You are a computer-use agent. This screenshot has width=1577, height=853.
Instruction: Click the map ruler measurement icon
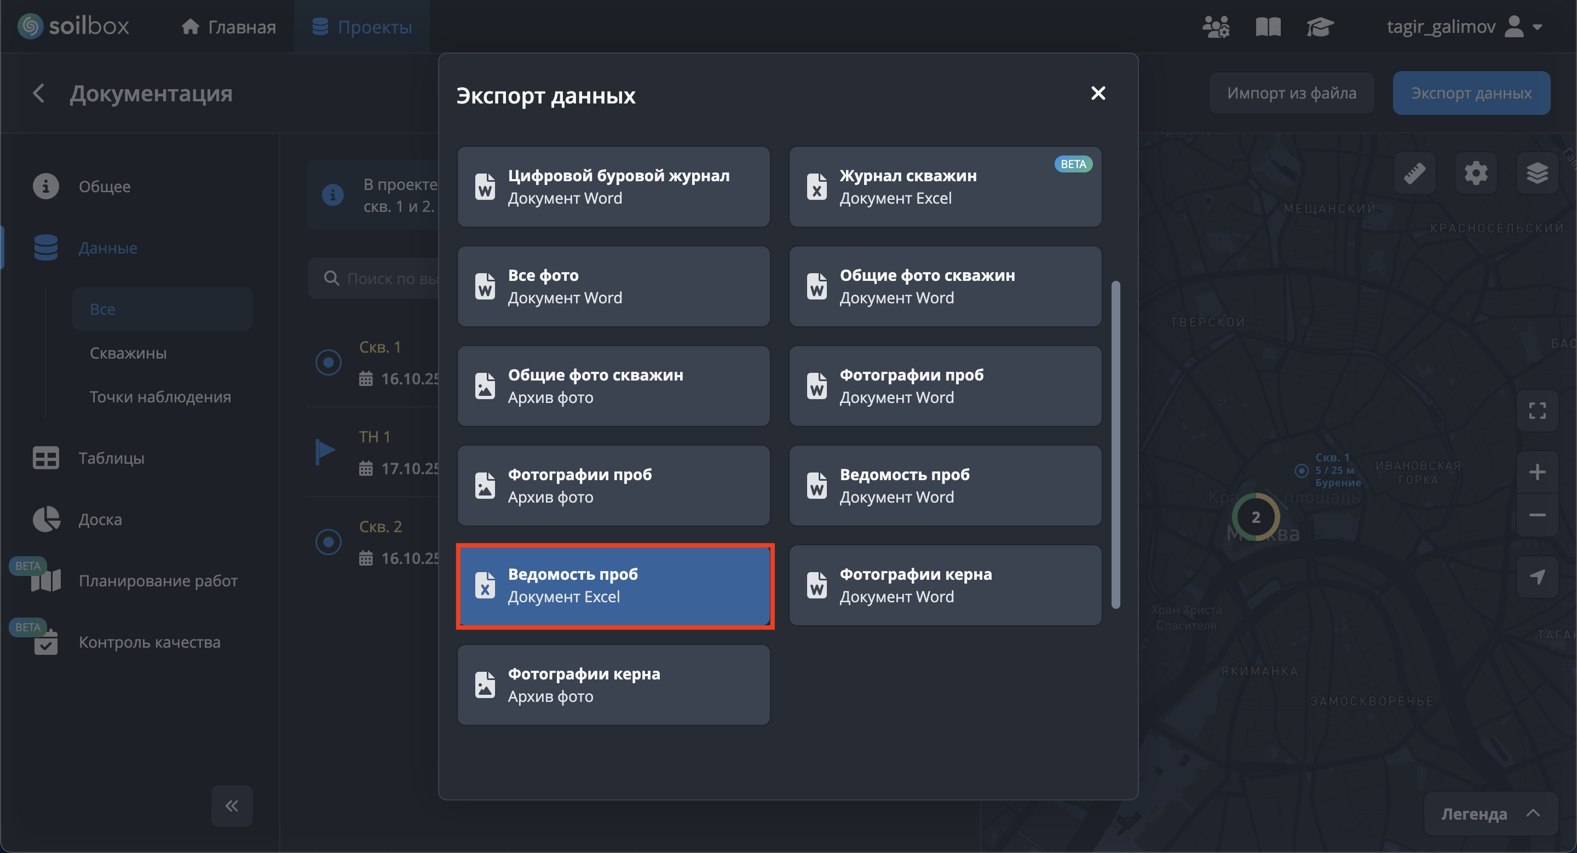(1414, 173)
